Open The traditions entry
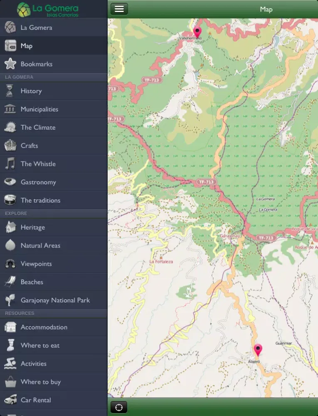The height and width of the screenshot is (416, 318). [54, 200]
